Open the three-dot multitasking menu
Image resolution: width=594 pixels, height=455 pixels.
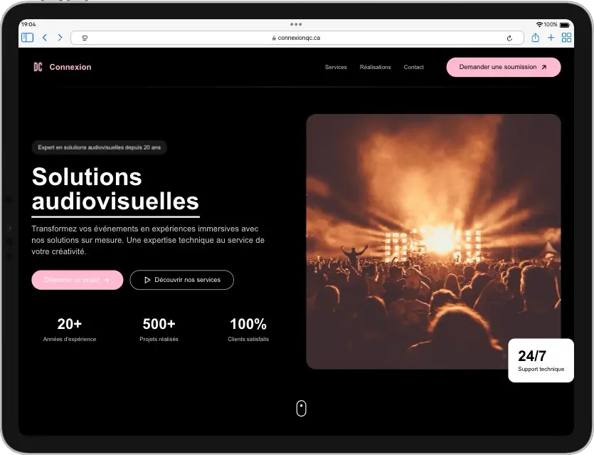point(296,24)
